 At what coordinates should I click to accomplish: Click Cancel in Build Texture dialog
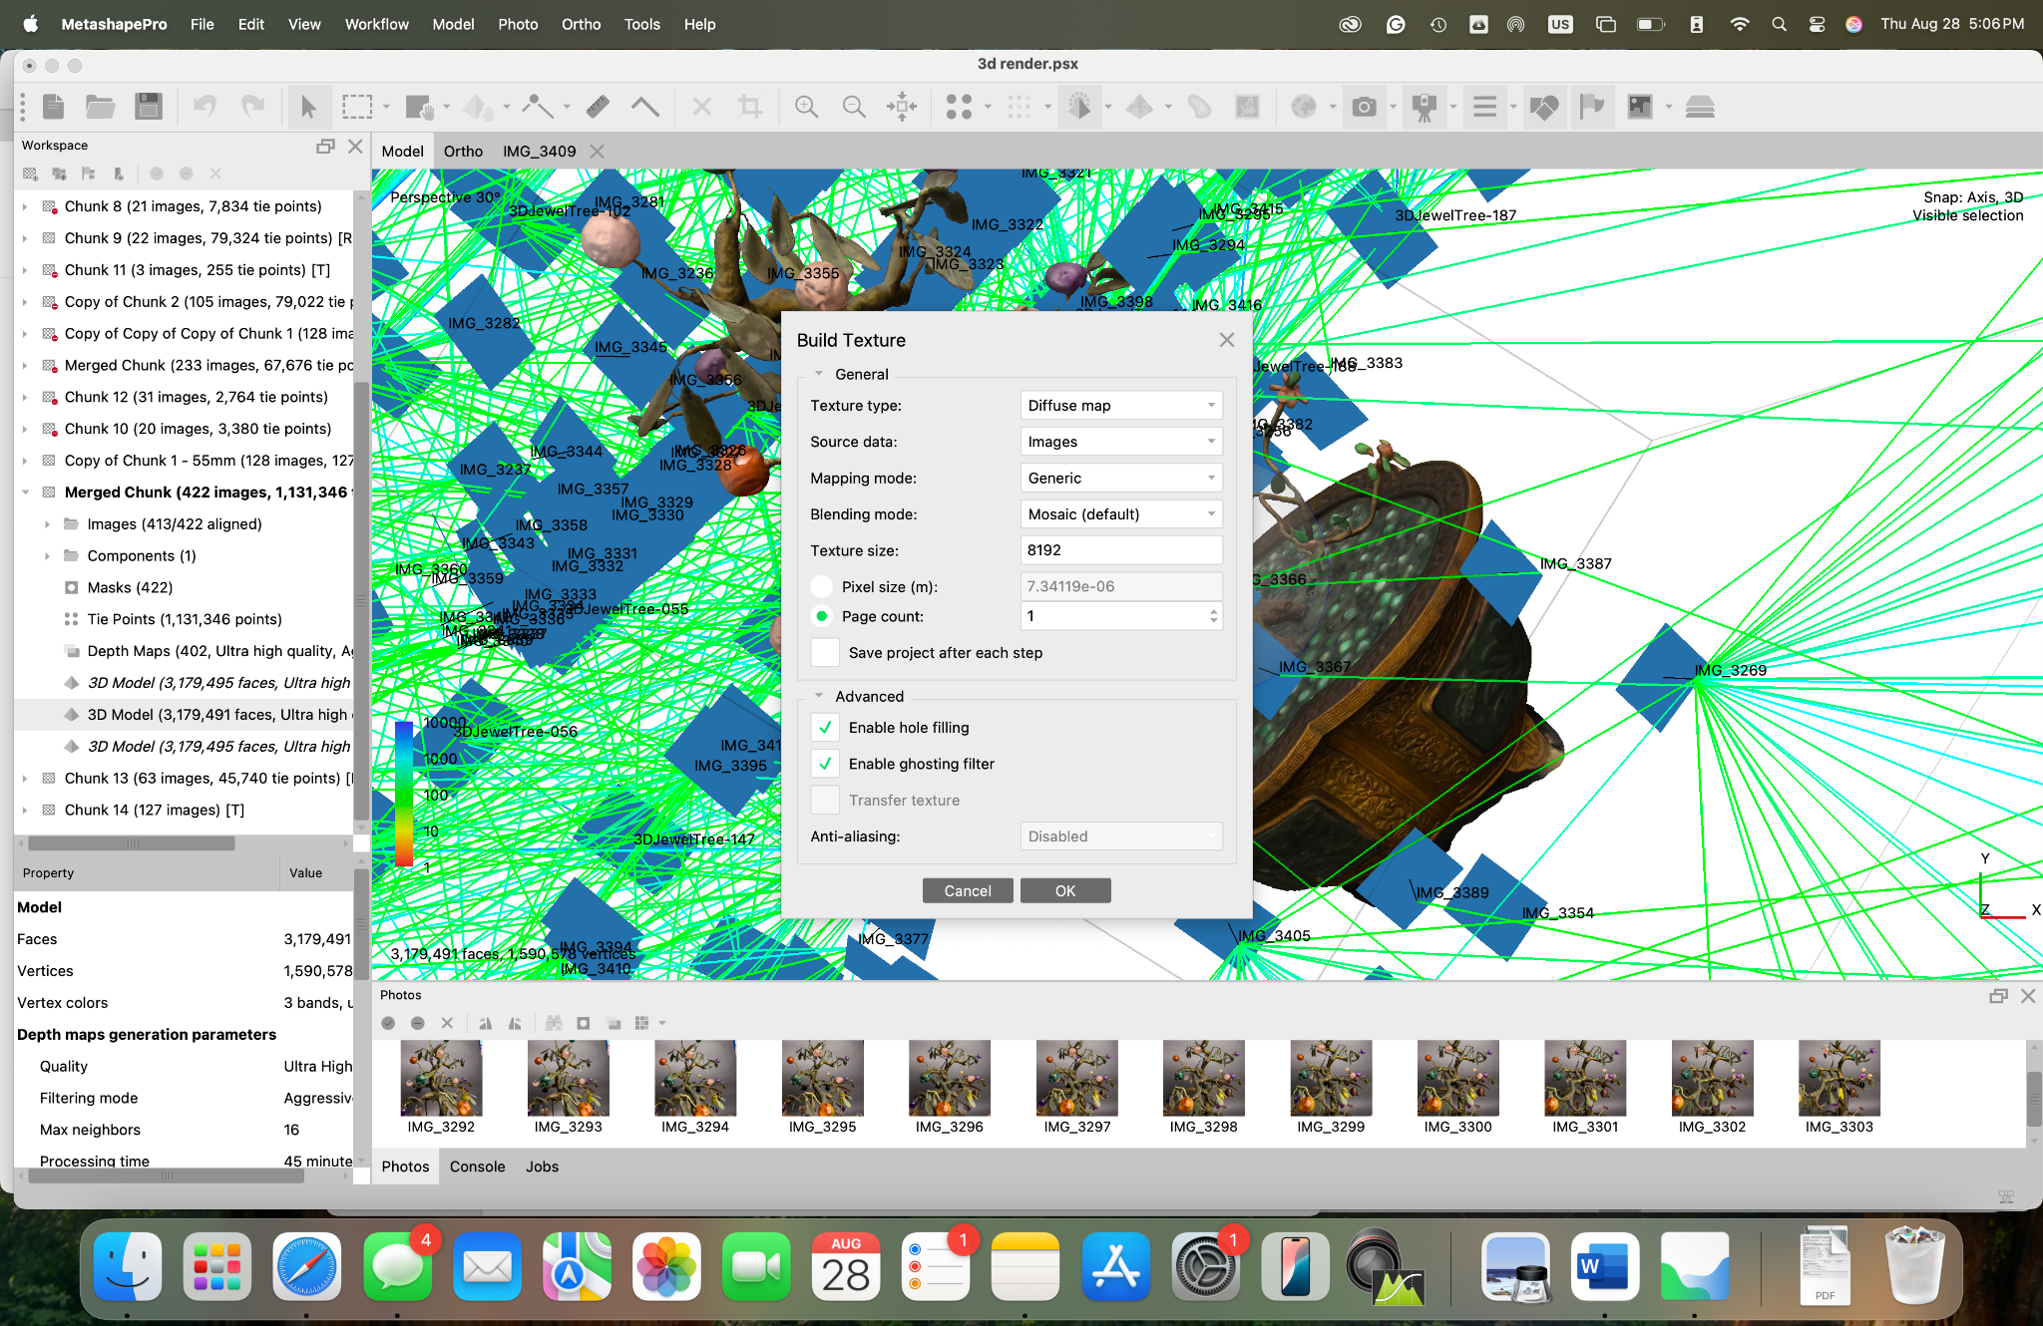(x=967, y=890)
